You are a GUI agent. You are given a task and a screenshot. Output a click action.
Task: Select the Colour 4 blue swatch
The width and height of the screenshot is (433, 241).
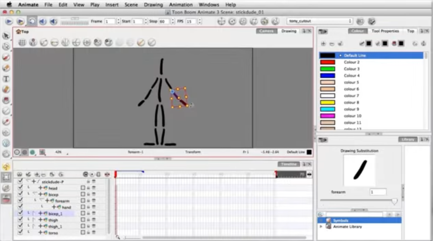tap(327, 75)
